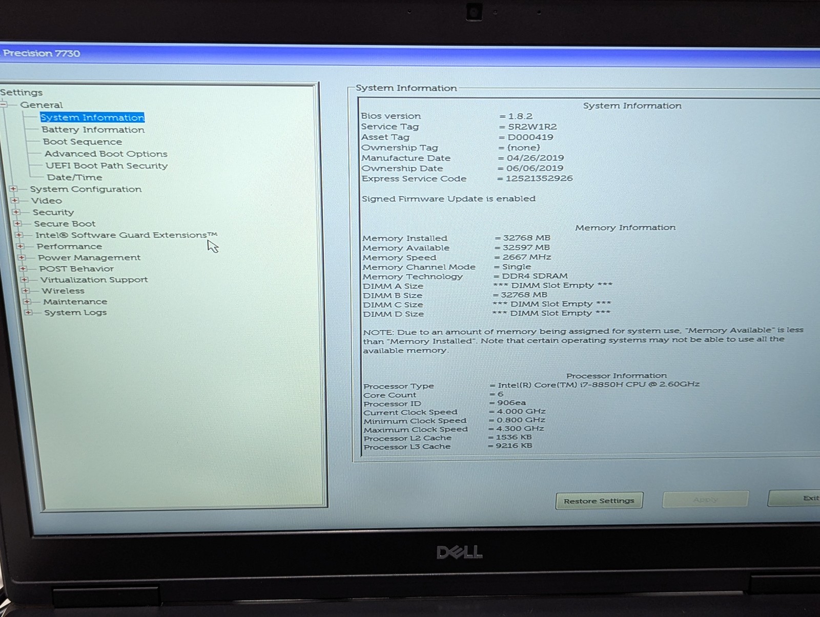The image size is (820, 617).
Task: Click the Ownership Date 06/06/2019
Action: [535, 168]
